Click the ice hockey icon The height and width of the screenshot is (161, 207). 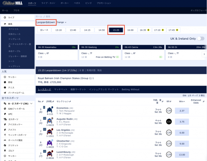click(x=5, y=124)
